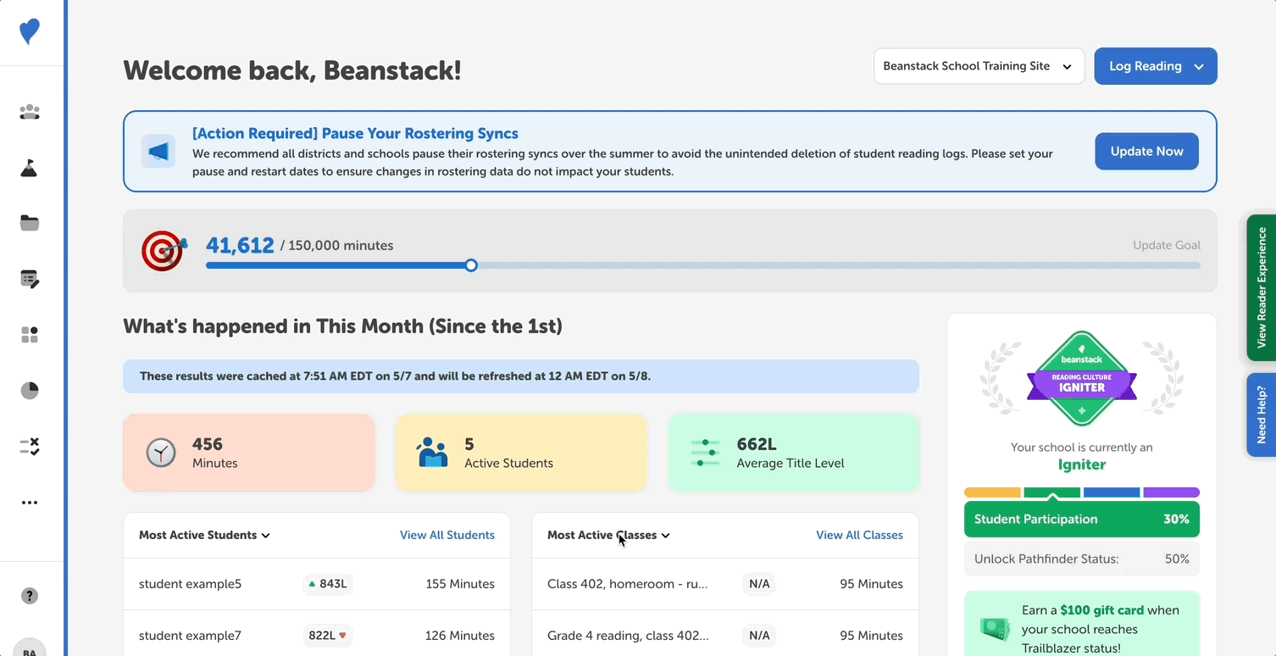Viewport: 1276px width, 656px height.
Task: Click the green Igniter status text
Action: tap(1082, 464)
